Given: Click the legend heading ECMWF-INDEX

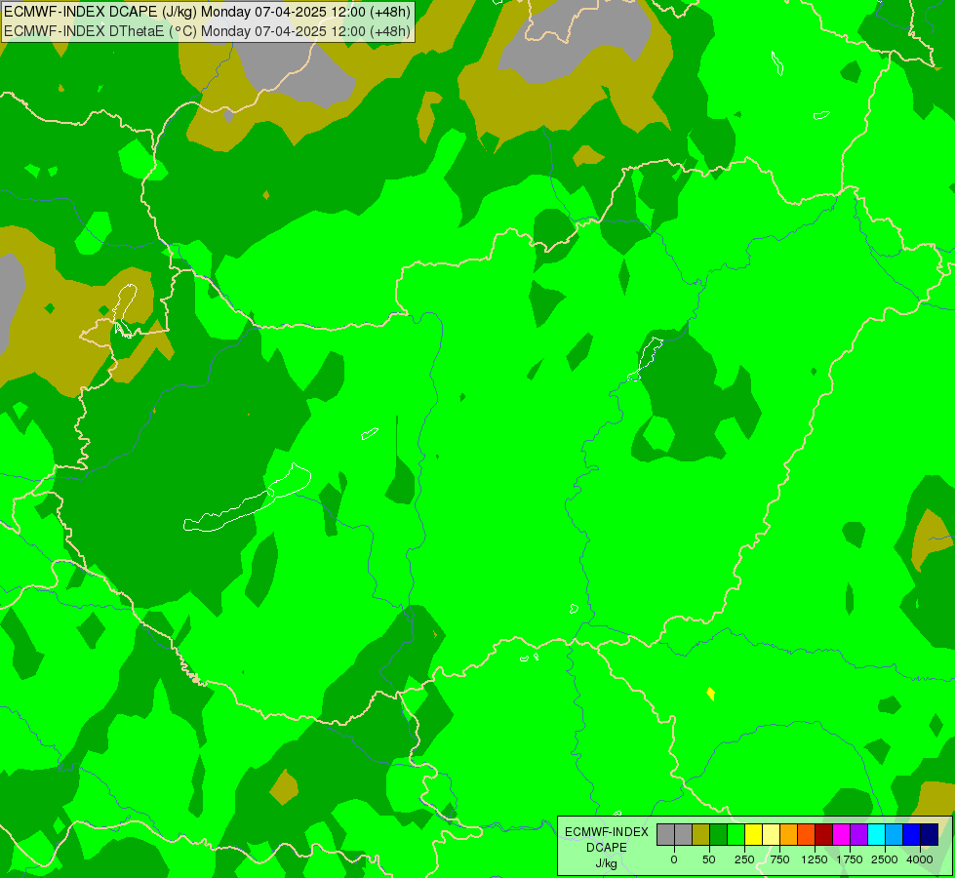Looking at the screenshot, I should (607, 832).
